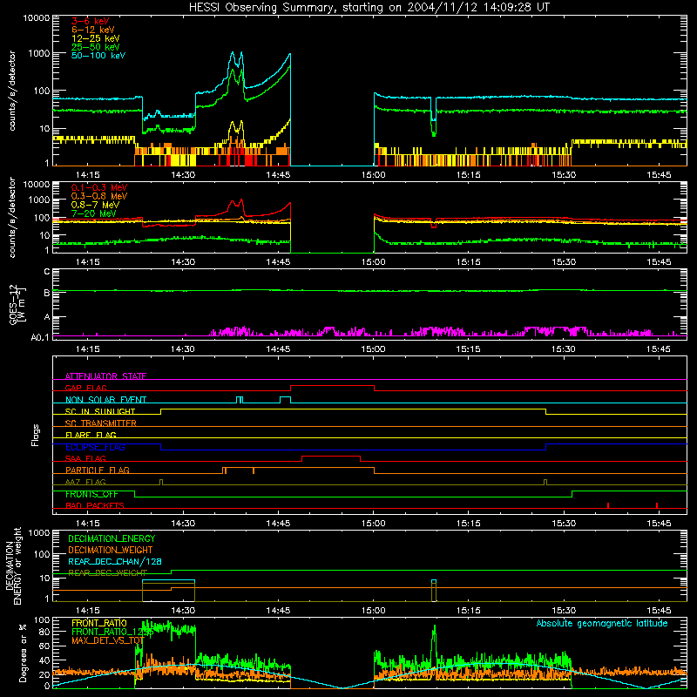Viewport: 697px width, 697px height.
Task: Click the DECIMATION ENERGY or weight axis title
Action: (x=13, y=565)
